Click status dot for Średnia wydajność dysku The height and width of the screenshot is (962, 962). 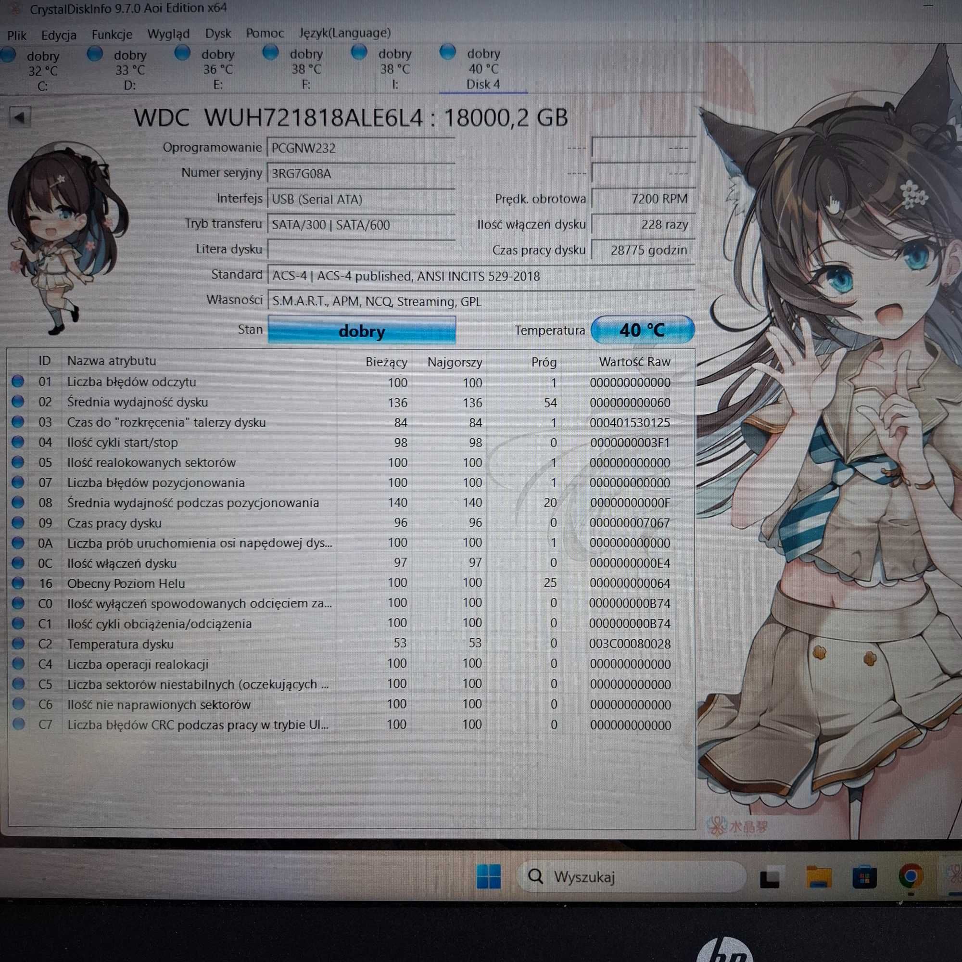coord(18,401)
